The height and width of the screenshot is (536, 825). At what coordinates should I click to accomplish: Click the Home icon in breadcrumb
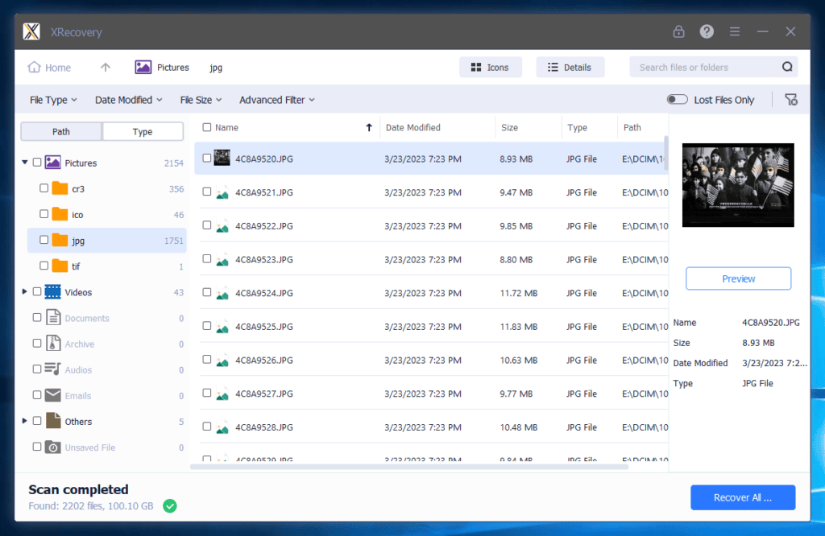coord(35,68)
